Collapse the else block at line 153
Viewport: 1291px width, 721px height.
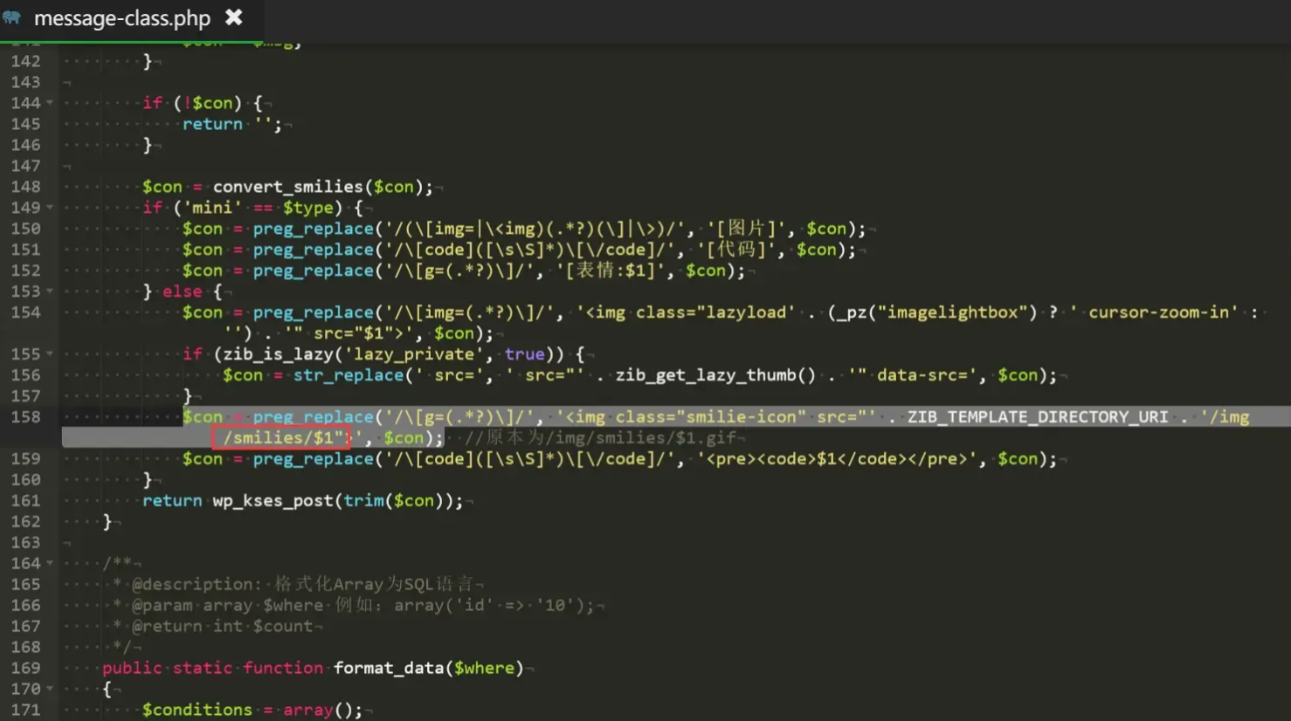50,292
